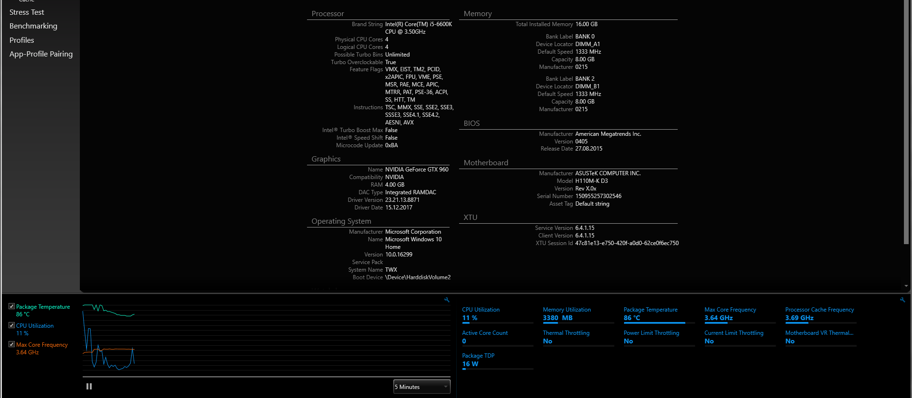Click Possible Turbo Bins value Unlimited

(397, 55)
